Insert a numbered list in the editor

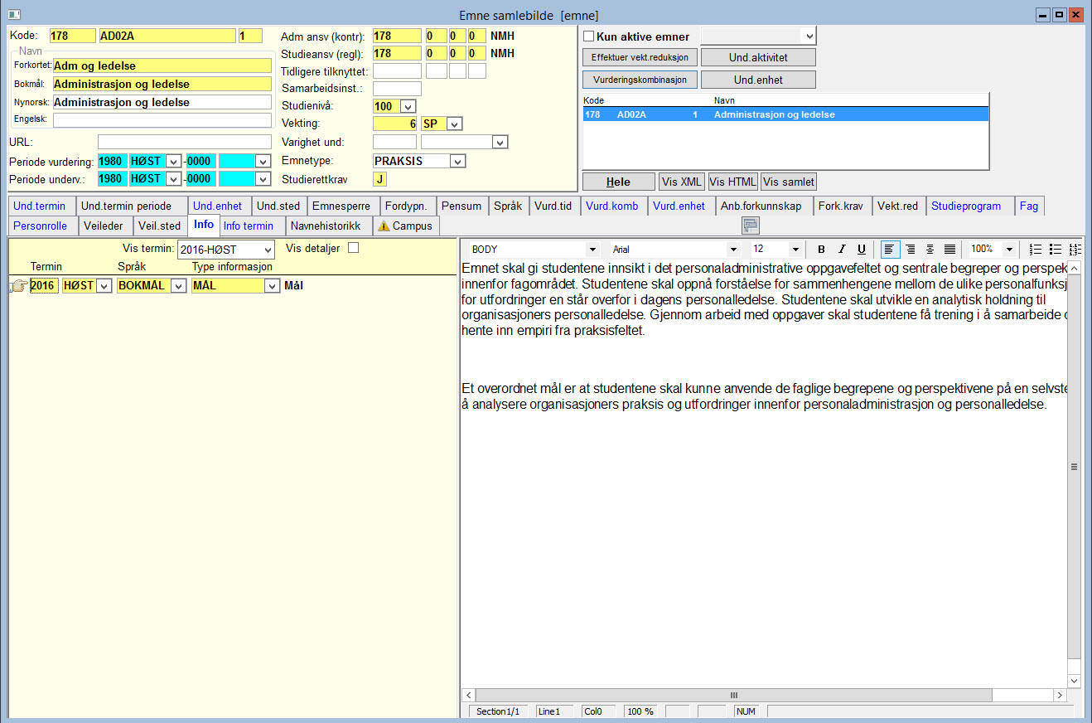[1036, 250]
